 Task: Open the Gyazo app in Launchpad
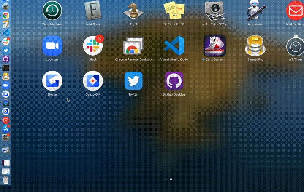point(52,81)
